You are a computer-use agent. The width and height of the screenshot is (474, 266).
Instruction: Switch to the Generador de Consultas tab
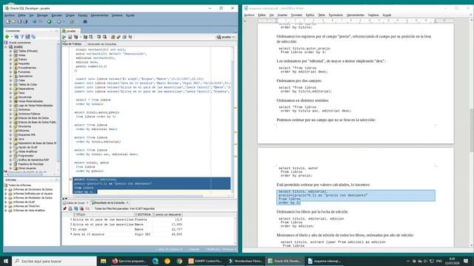tap(102, 44)
